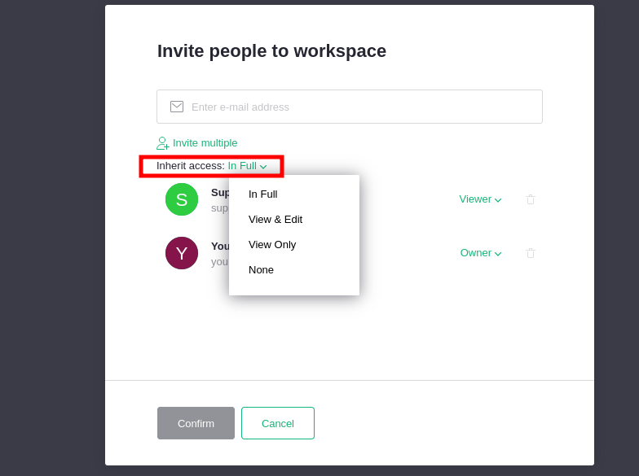639x476 pixels.
Task: Select In Full from the access menu
Action: pos(263,194)
